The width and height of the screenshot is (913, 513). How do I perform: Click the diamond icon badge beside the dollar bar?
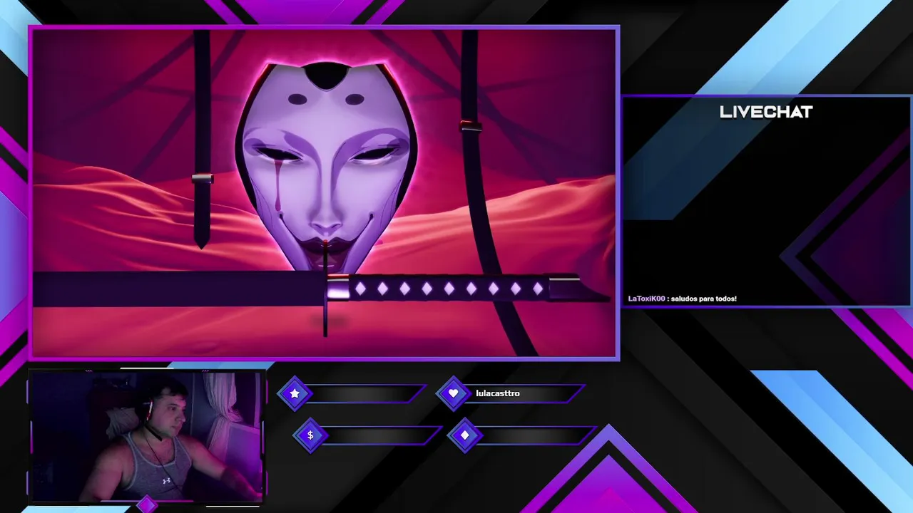pyautogui.click(x=465, y=435)
